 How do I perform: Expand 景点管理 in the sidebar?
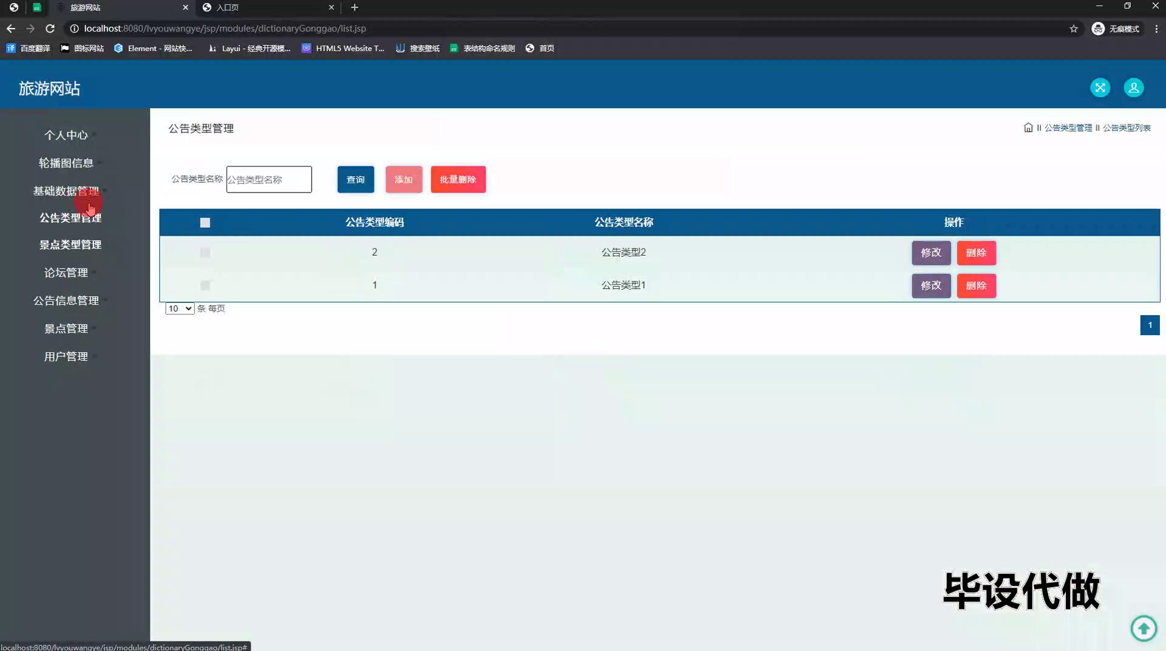coord(66,329)
